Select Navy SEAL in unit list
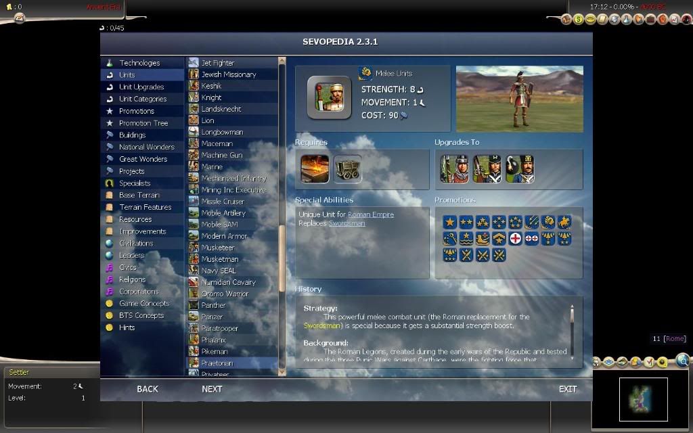Viewport: 693px width, 433px height. 233,271
